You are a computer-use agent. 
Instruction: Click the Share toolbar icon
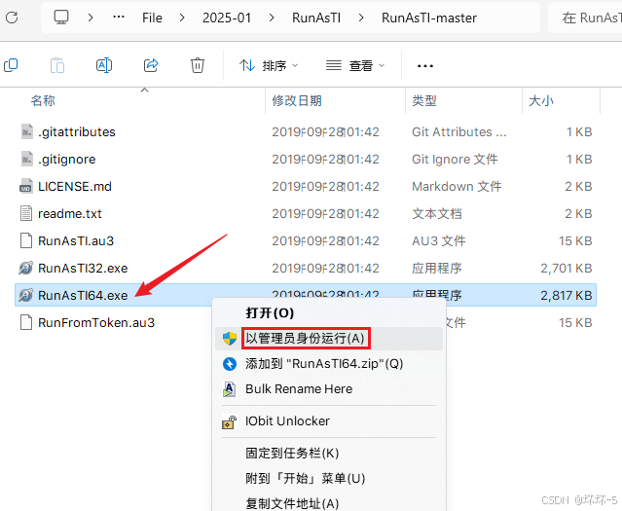click(151, 65)
